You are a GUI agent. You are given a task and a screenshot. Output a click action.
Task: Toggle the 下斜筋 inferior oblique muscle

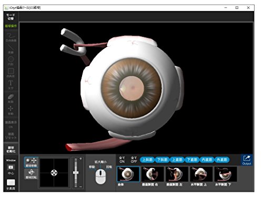[x=163, y=160]
